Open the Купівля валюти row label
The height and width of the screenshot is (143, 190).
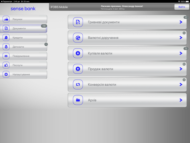[100, 53]
